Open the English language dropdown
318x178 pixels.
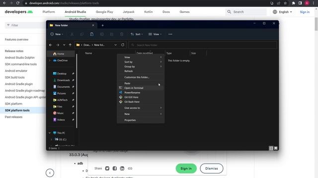[282, 12]
